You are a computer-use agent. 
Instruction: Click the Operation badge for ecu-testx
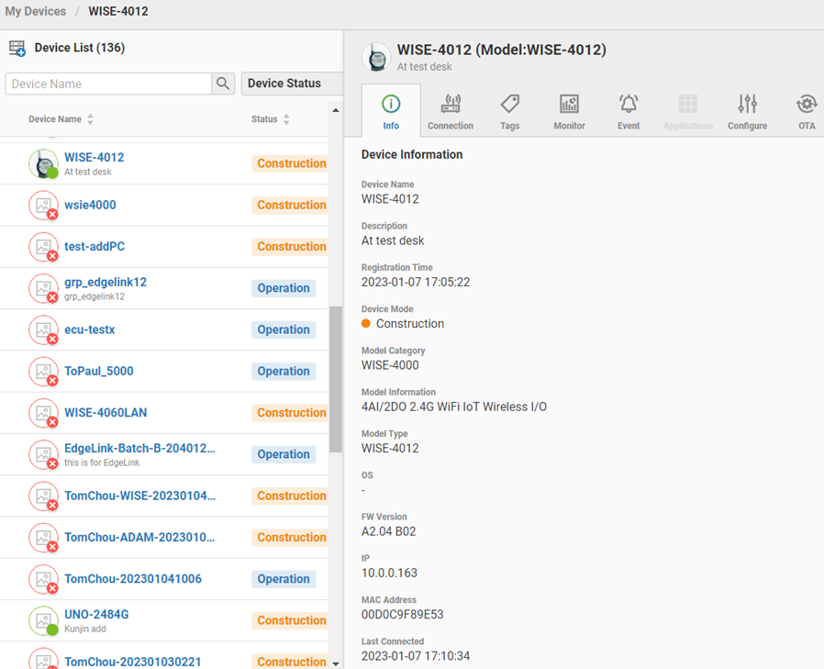coord(284,329)
